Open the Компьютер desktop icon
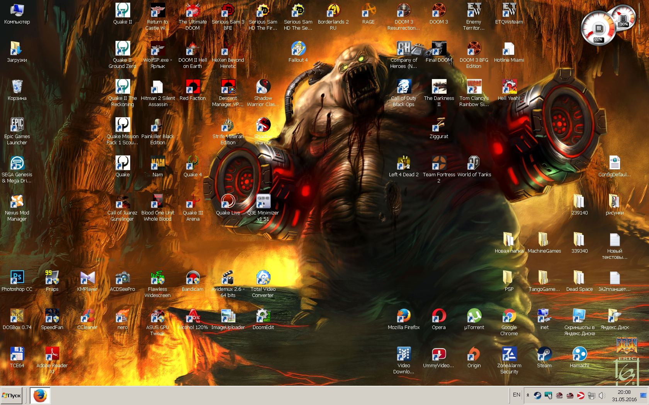649x405 pixels. point(17,13)
